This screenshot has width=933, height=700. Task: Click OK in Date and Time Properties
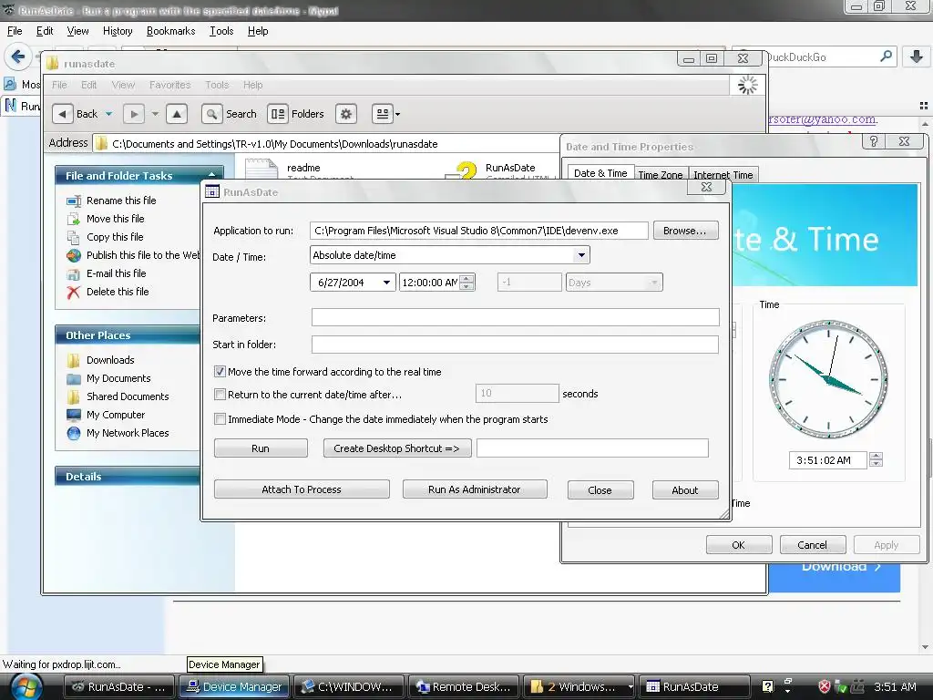(739, 545)
